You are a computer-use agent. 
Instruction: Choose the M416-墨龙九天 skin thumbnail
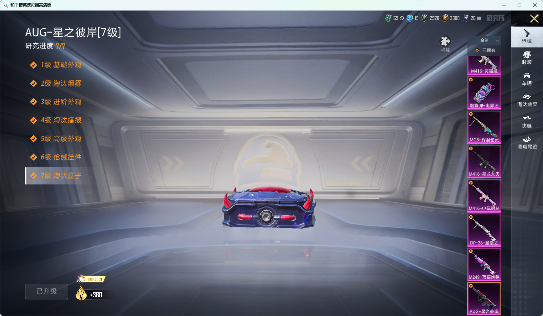[484, 161]
